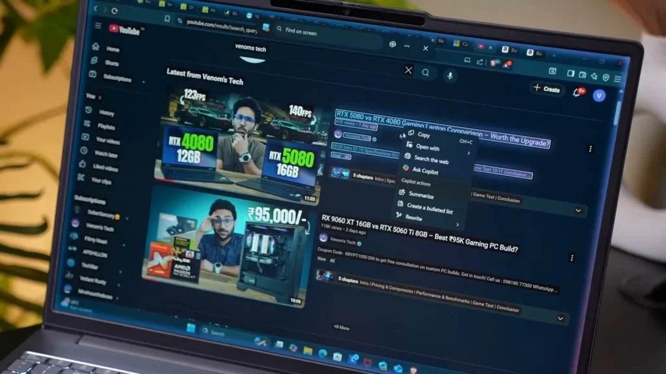Screen dimensions: 666x374
Task: Open the V account avatar
Action: pos(599,95)
